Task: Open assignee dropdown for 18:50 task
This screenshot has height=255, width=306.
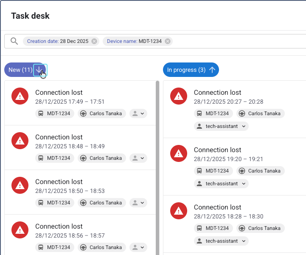Action: tap(138, 203)
